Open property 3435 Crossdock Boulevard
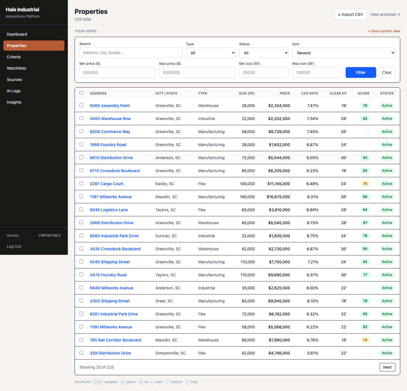Screen dimensions: 407x391 (x=115, y=249)
